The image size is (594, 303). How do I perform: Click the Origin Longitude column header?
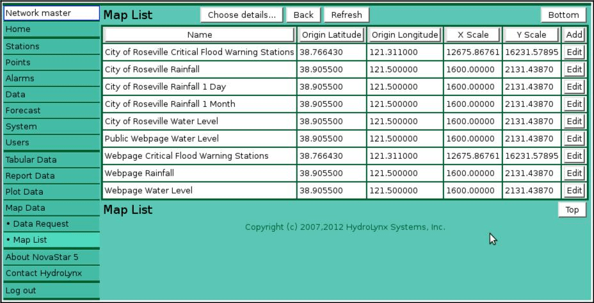(x=405, y=35)
